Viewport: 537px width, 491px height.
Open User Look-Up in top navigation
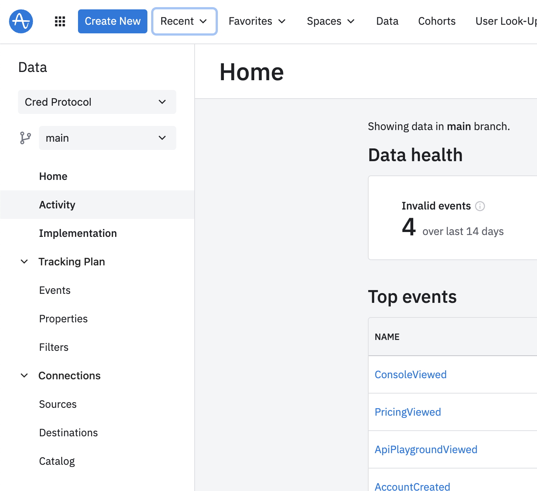pos(506,21)
